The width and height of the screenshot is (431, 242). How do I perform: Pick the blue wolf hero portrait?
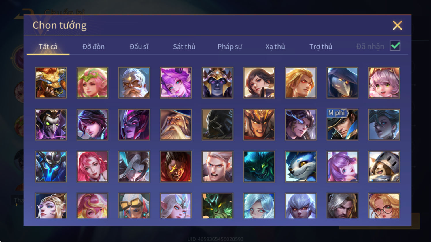[301, 166]
